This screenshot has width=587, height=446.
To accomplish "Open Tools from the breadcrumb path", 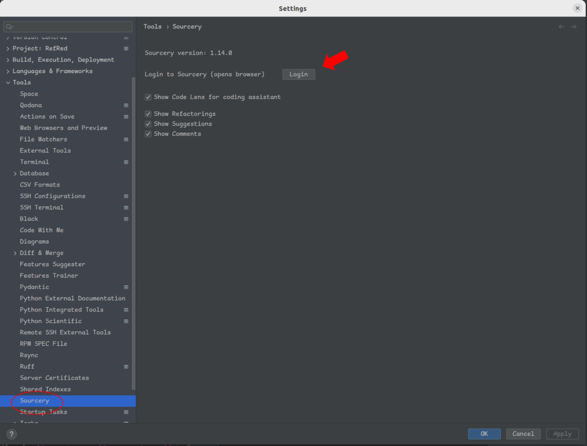I will (x=152, y=26).
